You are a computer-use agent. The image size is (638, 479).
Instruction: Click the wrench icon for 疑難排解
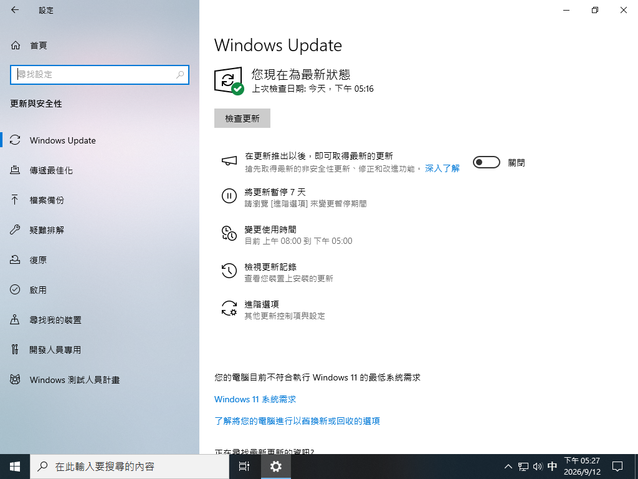click(x=15, y=230)
